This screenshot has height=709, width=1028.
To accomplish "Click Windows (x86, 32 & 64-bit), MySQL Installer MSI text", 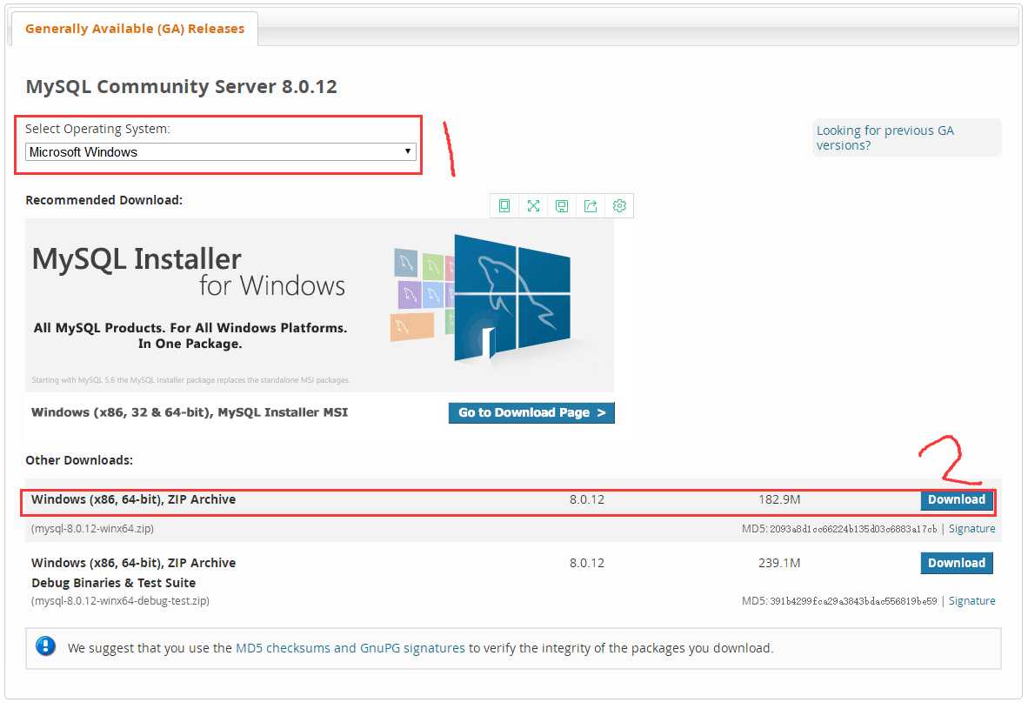I will pos(190,412).
